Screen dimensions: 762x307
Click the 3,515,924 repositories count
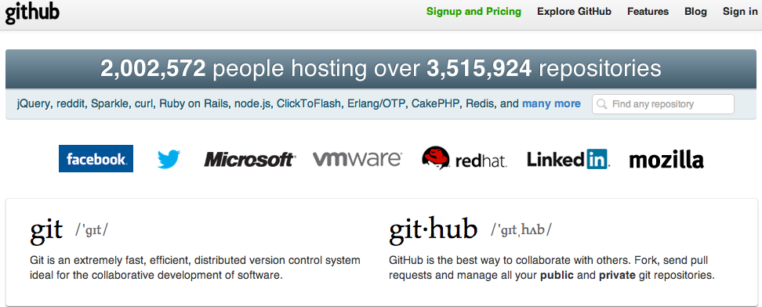pyautogui.click(x=479, y=68)
